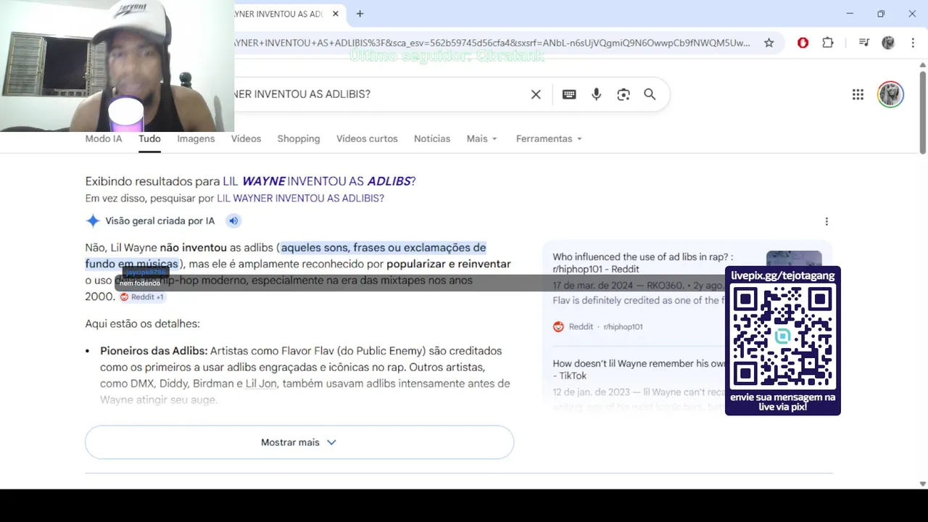Expand the Mais dropdown
928x522 pixels.
(x=482, y=138)
